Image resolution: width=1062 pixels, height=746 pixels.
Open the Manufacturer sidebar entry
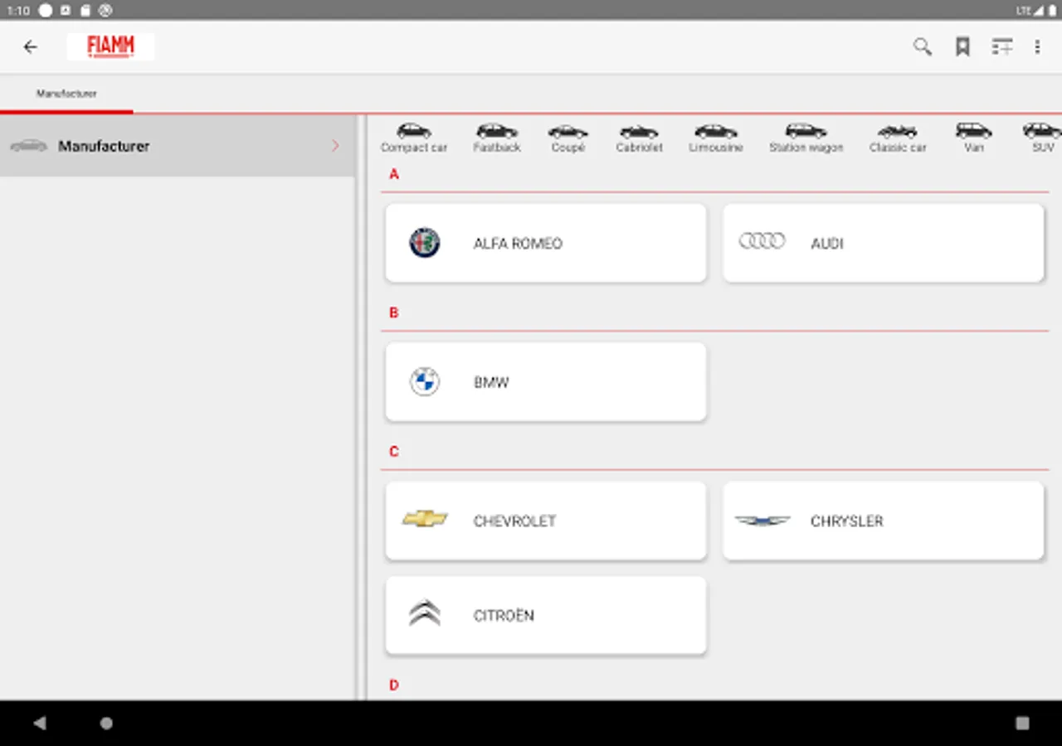click(178, 146)
